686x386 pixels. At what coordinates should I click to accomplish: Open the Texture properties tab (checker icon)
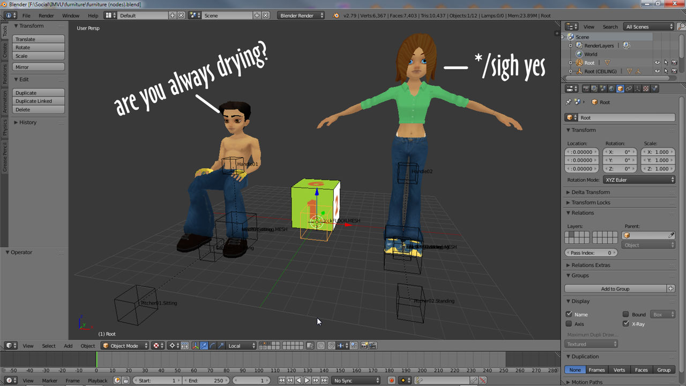pyautogui.click(x=646, y=88)
